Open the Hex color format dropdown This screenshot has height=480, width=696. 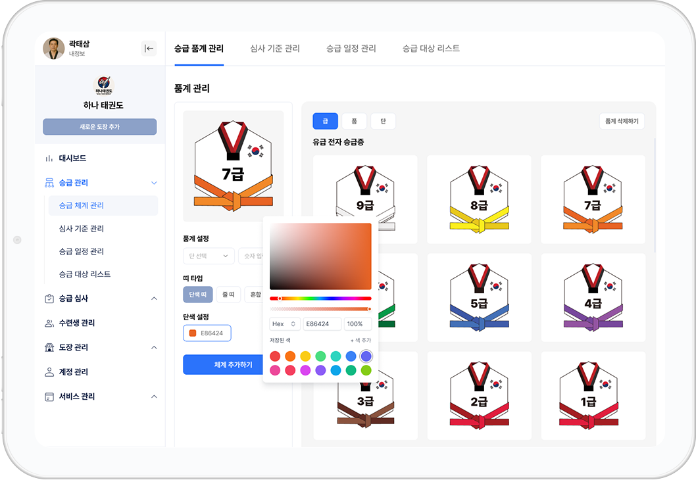tap(285, 324)
